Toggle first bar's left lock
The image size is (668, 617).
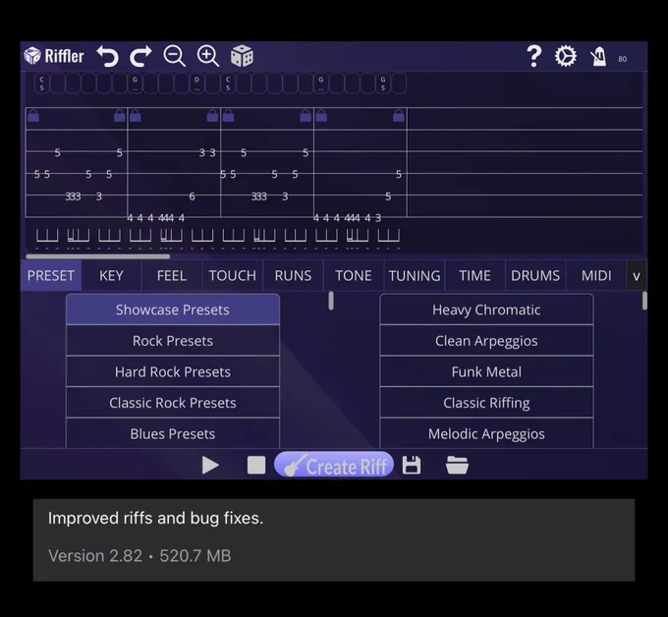click(x=33, y=116)
